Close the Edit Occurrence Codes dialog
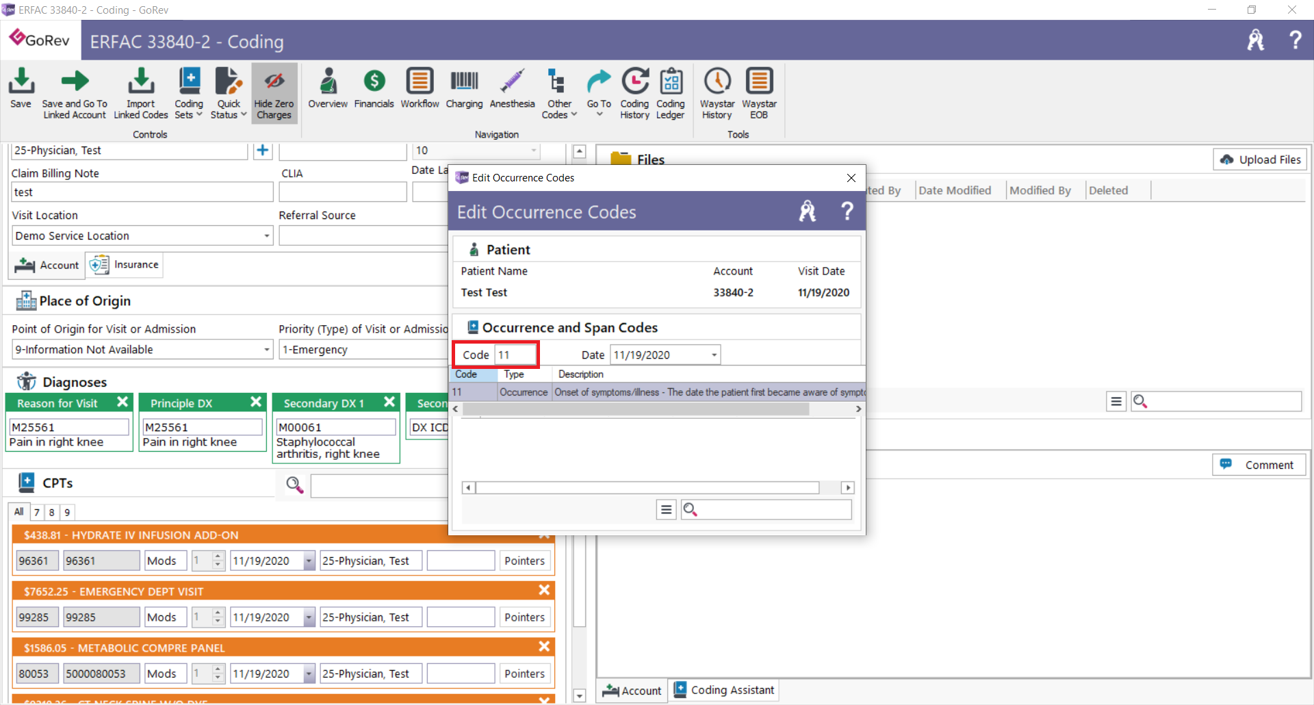The height and width of the screenshot is (705, 1314). coord(851,178)
